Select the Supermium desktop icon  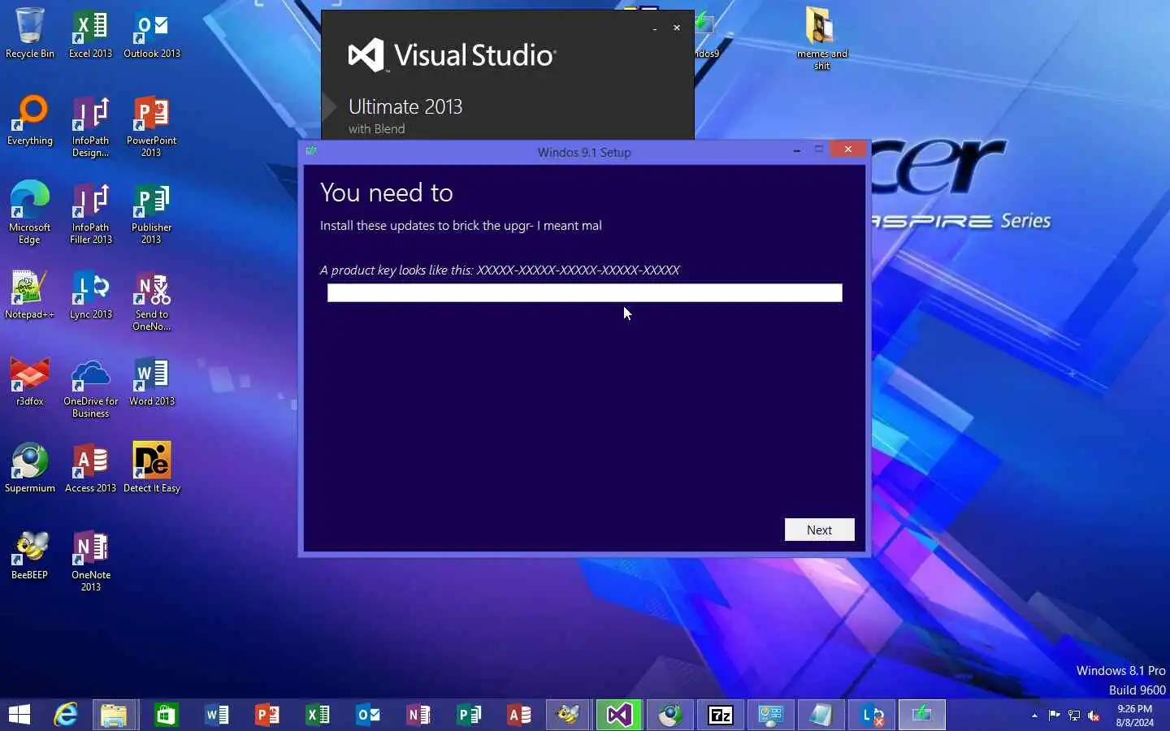point(30,468)
